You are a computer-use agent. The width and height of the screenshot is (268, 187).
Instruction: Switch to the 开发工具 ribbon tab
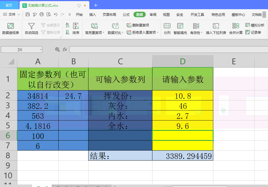197,15
